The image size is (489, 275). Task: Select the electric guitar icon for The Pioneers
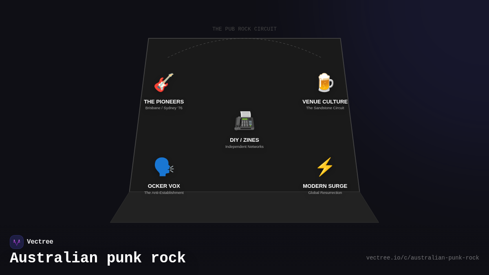164,83
